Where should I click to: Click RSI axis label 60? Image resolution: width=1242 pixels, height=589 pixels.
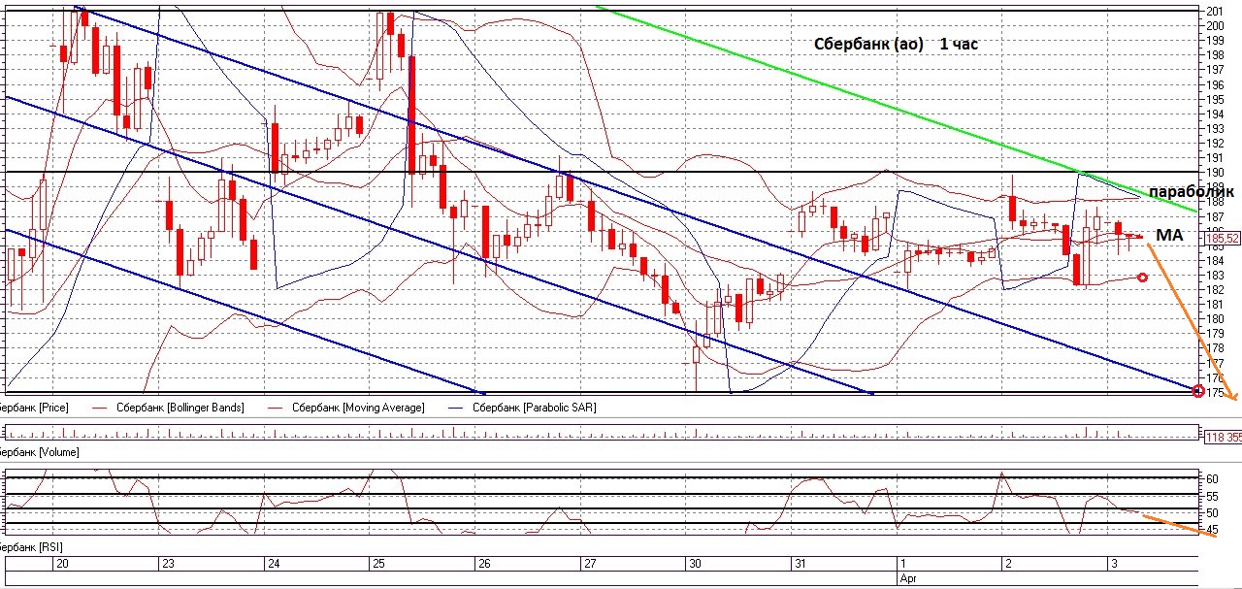point(1212,479)
